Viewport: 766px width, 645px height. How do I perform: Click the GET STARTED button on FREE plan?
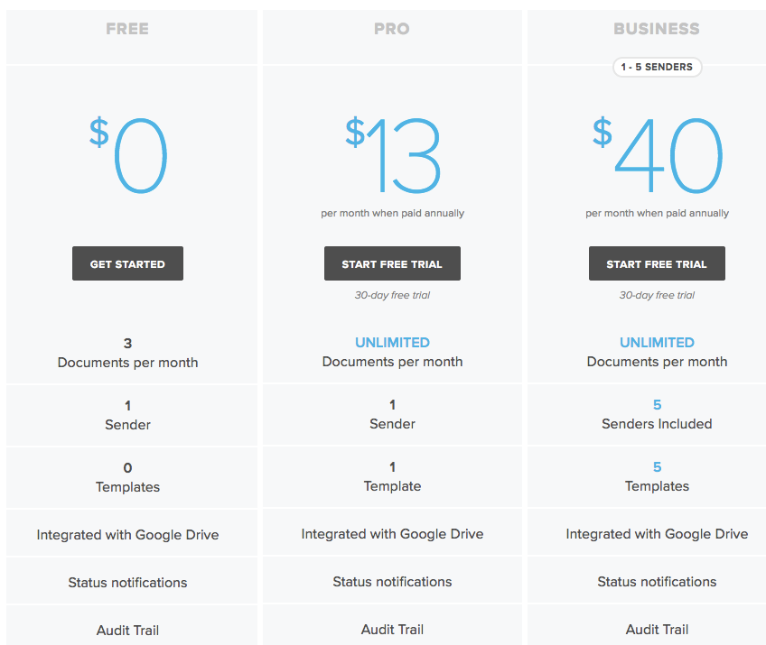pos(127,263)
